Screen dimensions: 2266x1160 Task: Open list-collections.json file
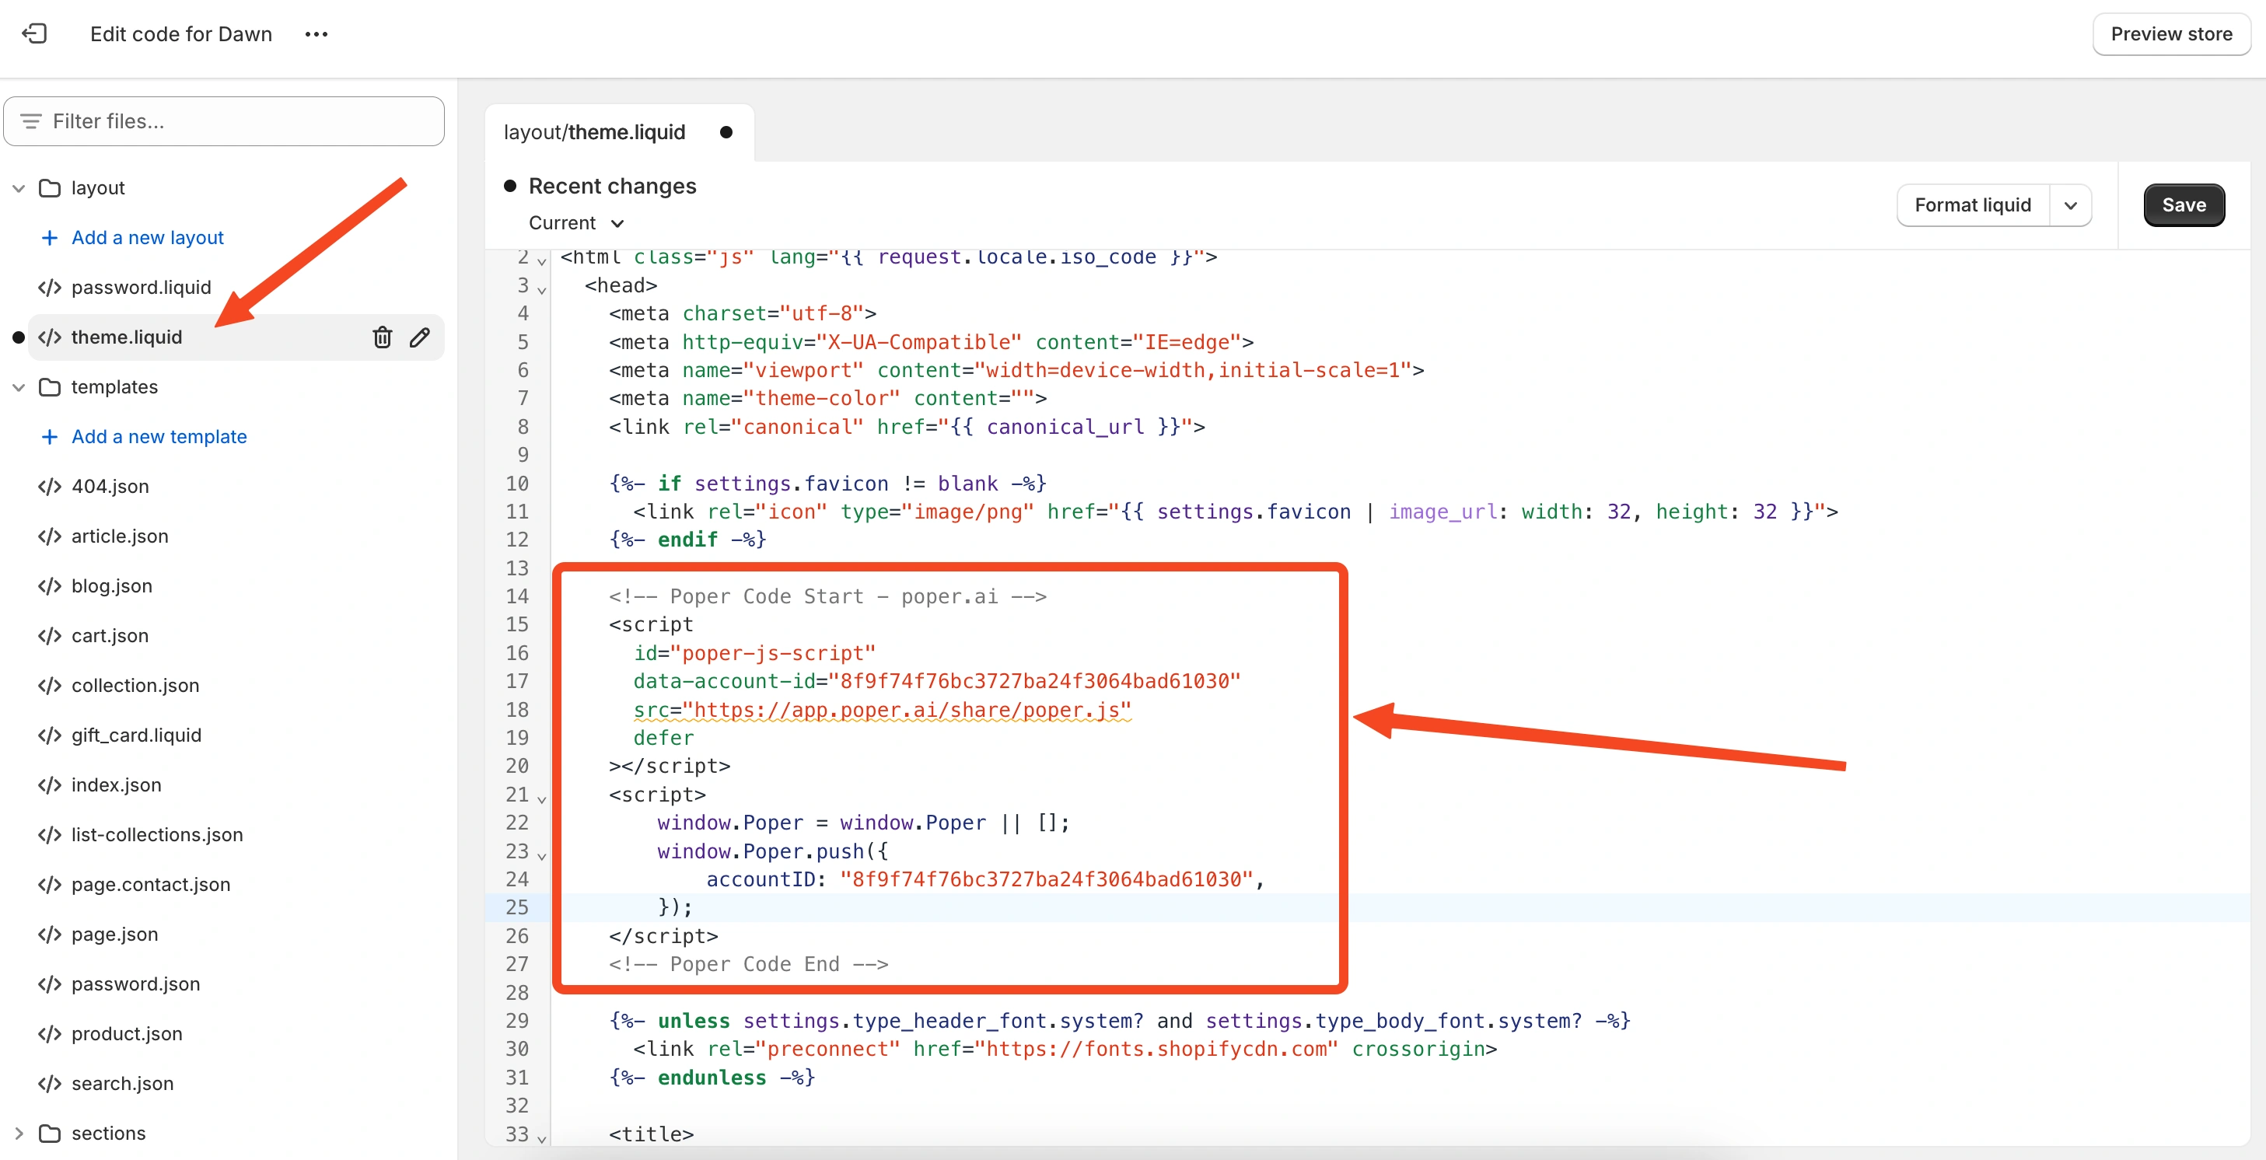coord(157,834)
